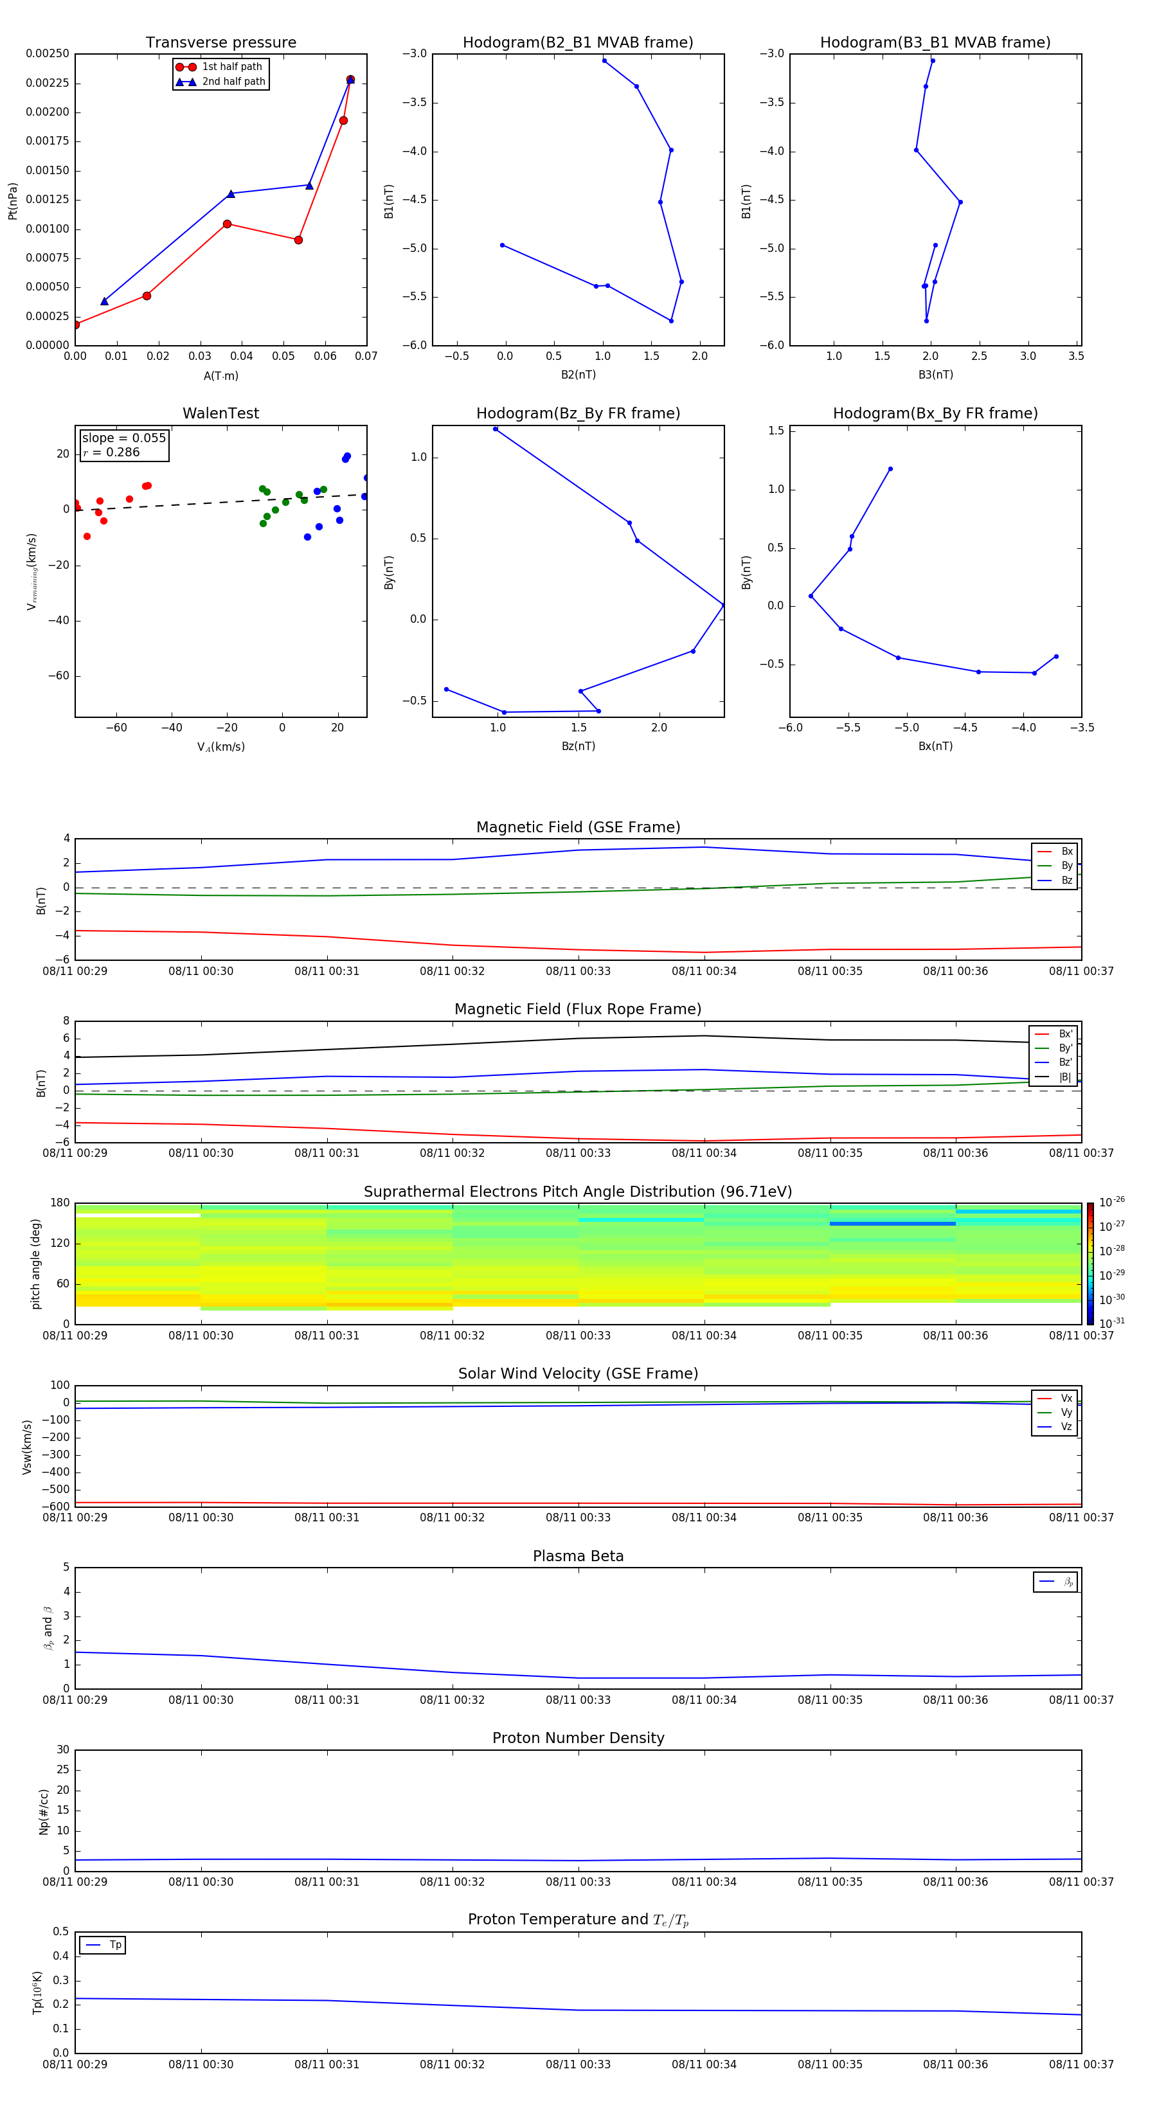Click the 'Bz(nT)' x-axis label

pyautogui.click(x=578, y=746)
